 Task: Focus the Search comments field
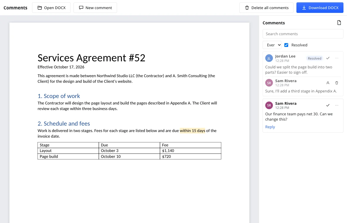point(303,34)
